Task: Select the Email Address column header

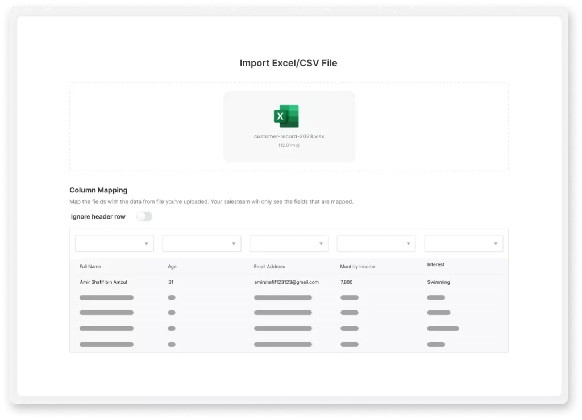Action: pos(269,266)
